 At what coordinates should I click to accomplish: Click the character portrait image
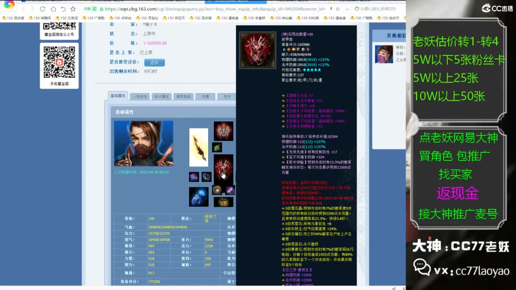(x=144, y=143)
